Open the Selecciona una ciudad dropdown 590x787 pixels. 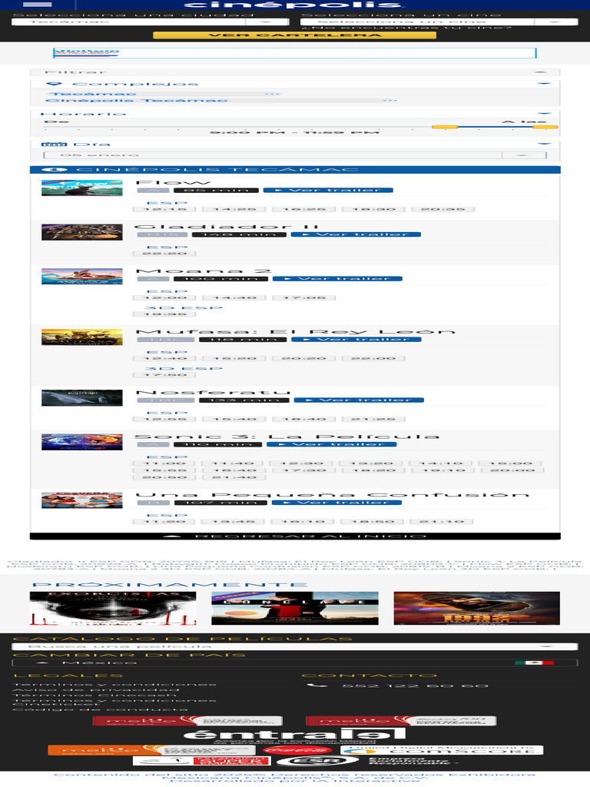(150, 22)
